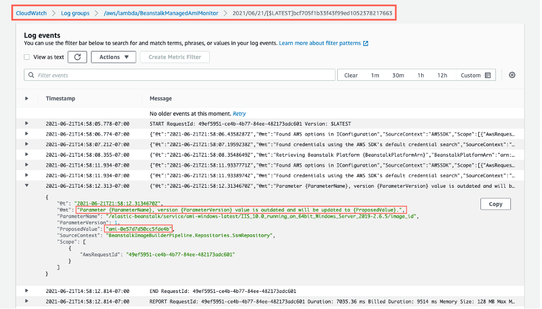Click the Retry link for older events

click(239, 114)
